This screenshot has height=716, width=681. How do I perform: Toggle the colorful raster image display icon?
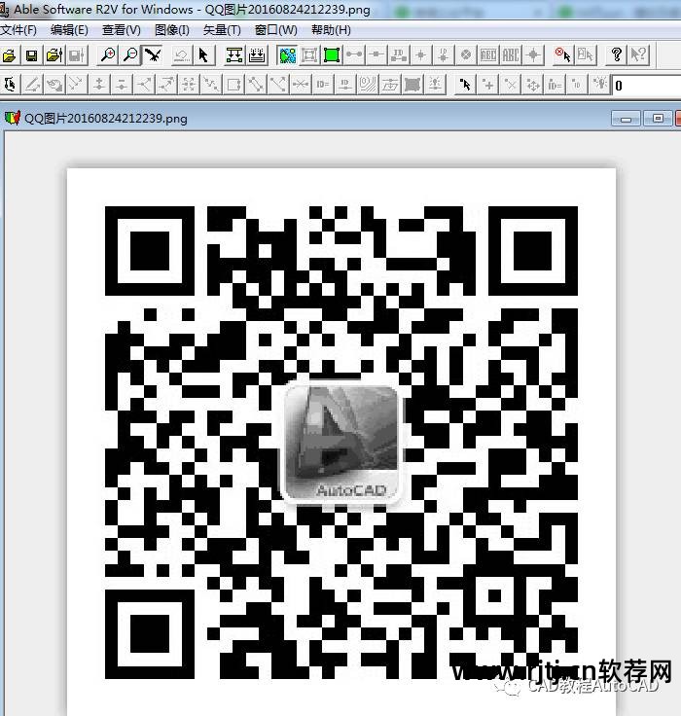tap(287, 55)
